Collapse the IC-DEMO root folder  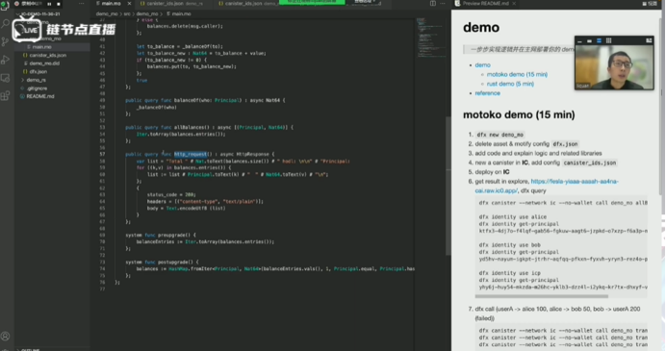click(39, 14)
